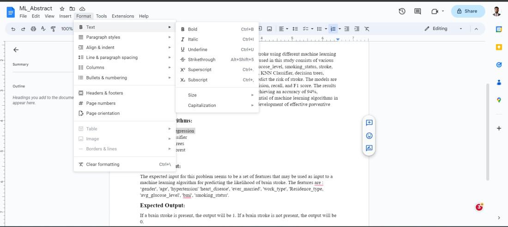Image resolution: width=508 pixels, height=227 pixels.
Task: Click the document title ML_Abstract
Action: coord(36,9)
